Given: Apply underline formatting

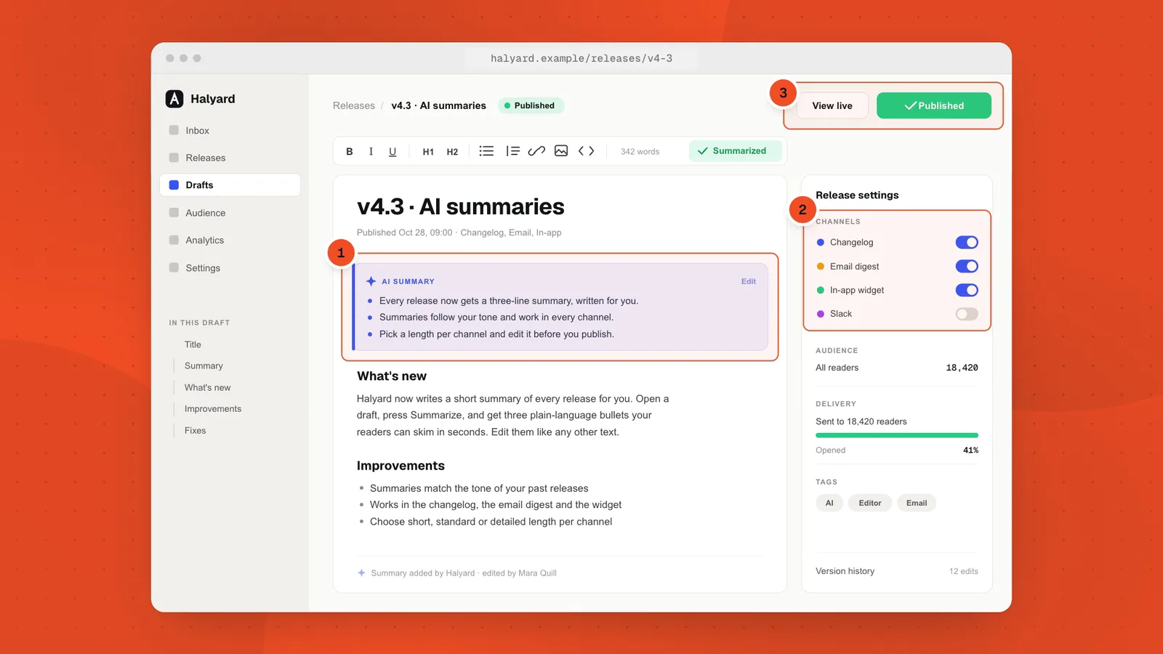Looking at the screenshot, I should point(393,151).
